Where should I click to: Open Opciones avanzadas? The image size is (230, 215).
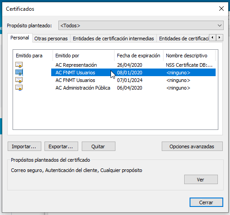(x=192, y=146)
